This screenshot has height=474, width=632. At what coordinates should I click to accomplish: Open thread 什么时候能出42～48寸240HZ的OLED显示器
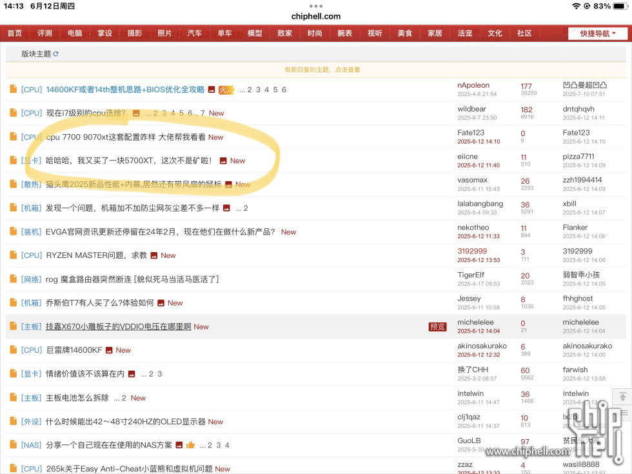coord(126,422)
